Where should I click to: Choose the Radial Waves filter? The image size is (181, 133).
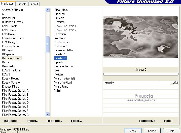tap(63, 42)
